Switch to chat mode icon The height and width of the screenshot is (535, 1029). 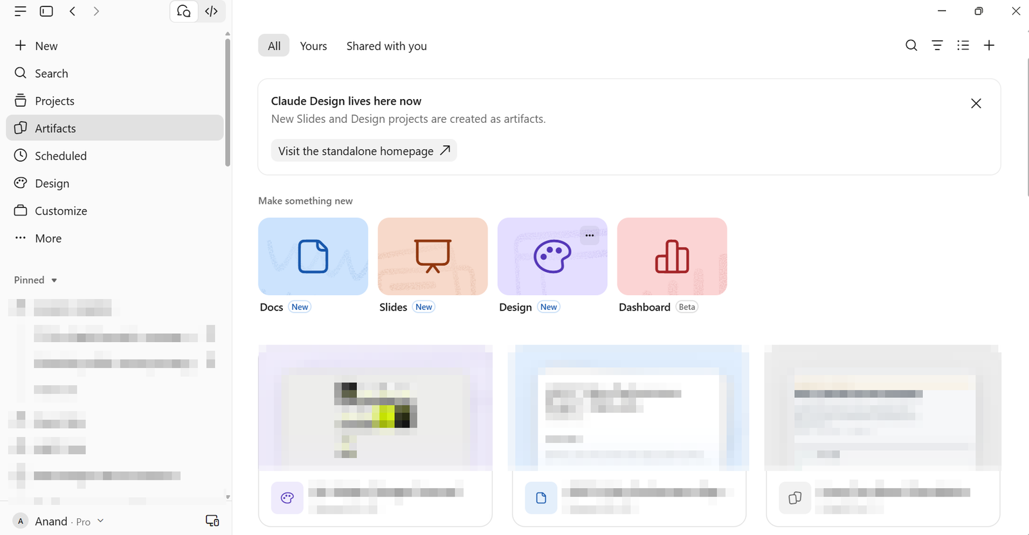[x=184, y=12]
